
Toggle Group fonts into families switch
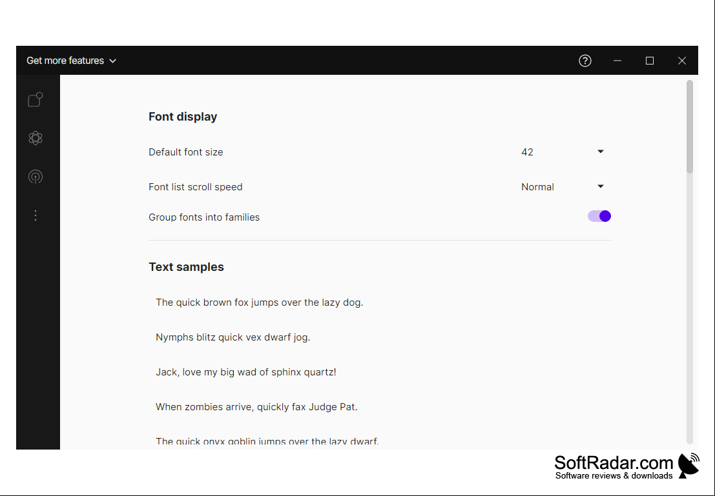[x=599, y=216]
